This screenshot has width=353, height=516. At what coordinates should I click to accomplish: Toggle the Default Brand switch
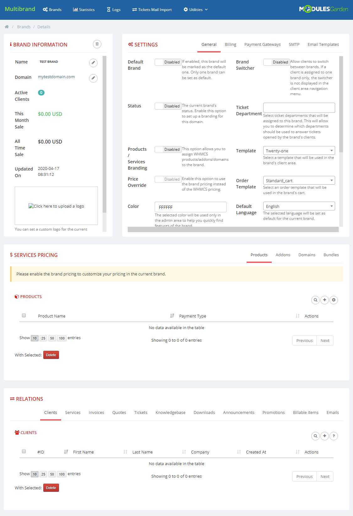(168, 62)
